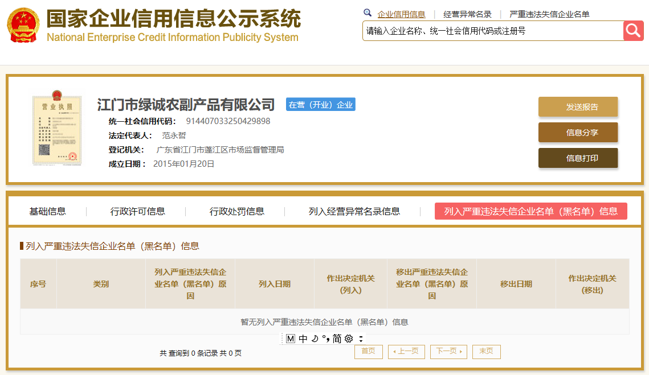This screenshot has width=649, height=375.
Task: Click the small magnifier beside 企业信用信息
Action: point(367,13)
